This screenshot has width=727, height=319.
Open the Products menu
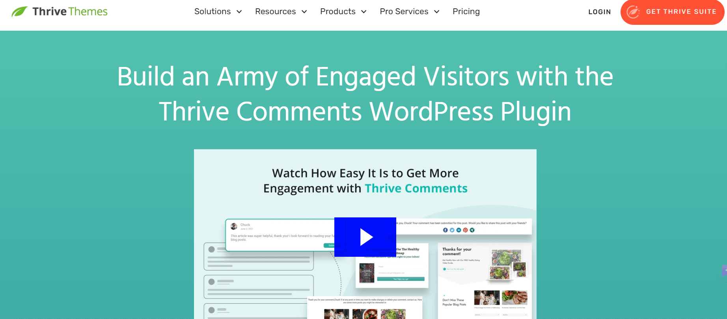click(x=338, y=11)
